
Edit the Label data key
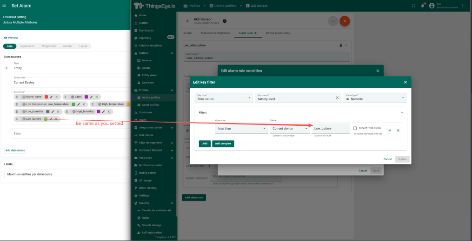pyautogui.click(x=91, y=97)
